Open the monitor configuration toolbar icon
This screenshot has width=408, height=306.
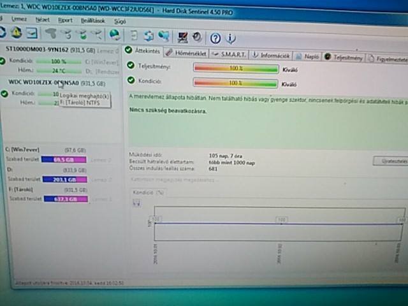click(x=182, y=37)
